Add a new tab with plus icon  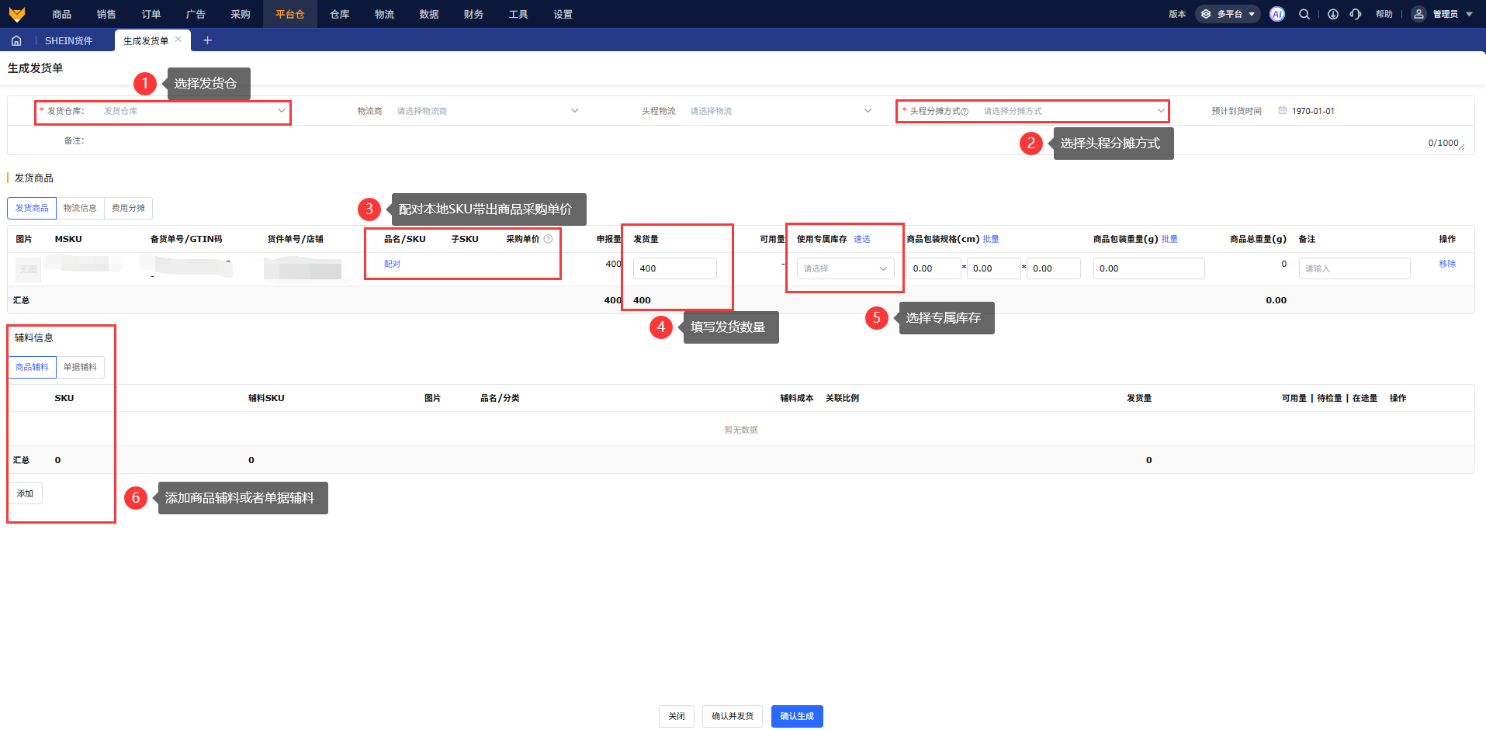pos(207,40)
